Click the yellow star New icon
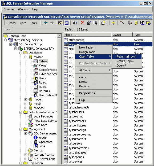154x166 pixels. [114, 23]
